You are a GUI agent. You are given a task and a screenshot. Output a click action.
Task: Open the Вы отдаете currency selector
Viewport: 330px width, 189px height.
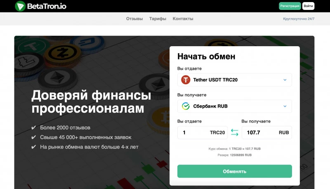point(234,80)
